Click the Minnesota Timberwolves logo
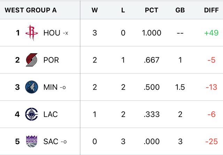This screenshot has height=155, width=223. [x=32, y=87]
